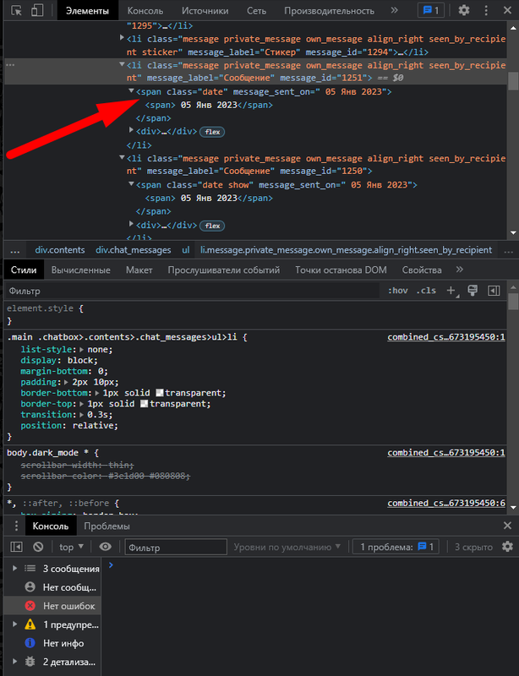519x676 pixels.
Task: Select the Элементы tab
Action: [88, 11]
